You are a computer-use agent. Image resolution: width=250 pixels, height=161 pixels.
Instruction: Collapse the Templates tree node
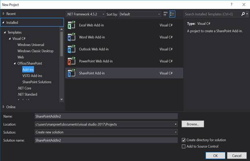click(x=5, y=32)
